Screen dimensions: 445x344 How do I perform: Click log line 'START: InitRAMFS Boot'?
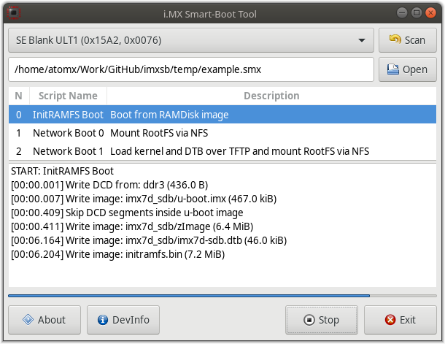click(x=62, y=171)
